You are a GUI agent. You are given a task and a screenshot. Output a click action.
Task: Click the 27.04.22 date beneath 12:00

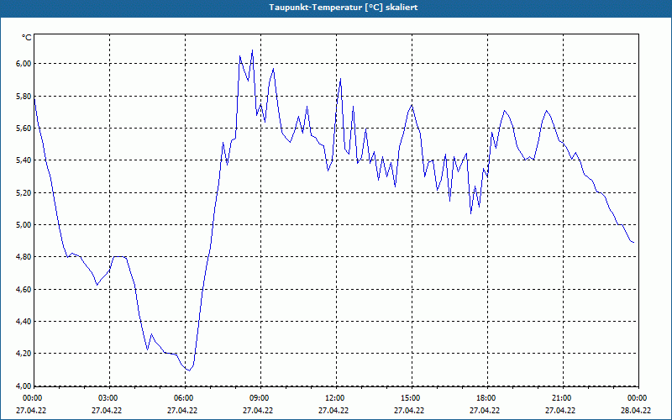coord(333,410)
